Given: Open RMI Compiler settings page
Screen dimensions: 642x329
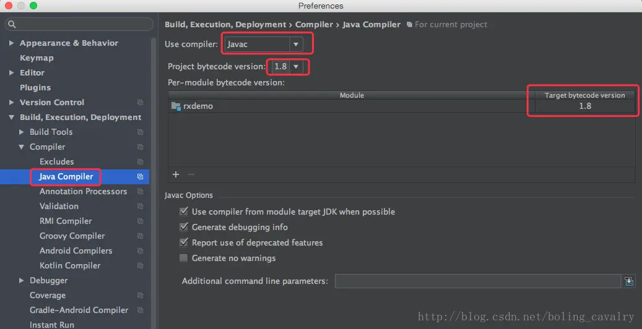Looking at the screenshot, I should point(66,221).
